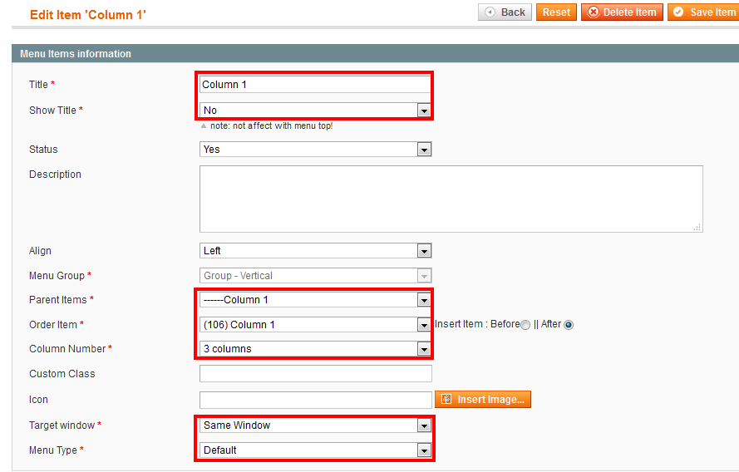This screenshot has height=472, width=739.
Task: Click the Title input field
Action: (315, 85)
